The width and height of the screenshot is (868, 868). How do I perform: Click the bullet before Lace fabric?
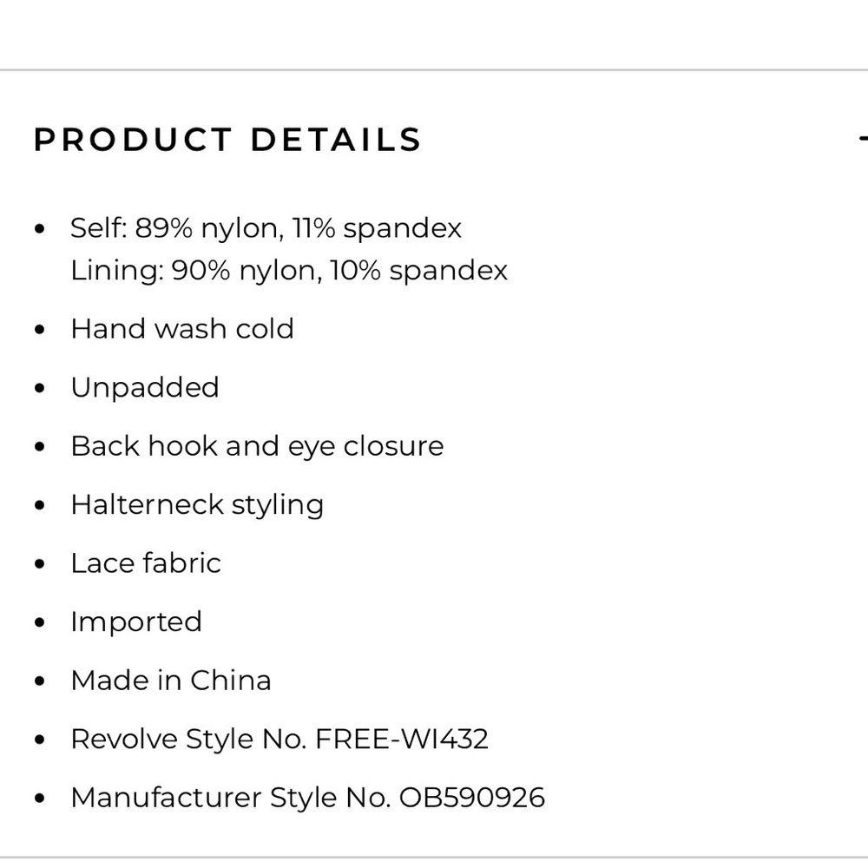pyautogui.click(x=39, y=564)
